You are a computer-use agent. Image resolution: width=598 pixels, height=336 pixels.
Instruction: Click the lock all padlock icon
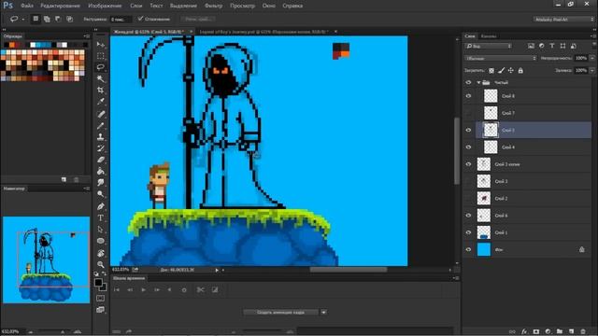[520, 71]
